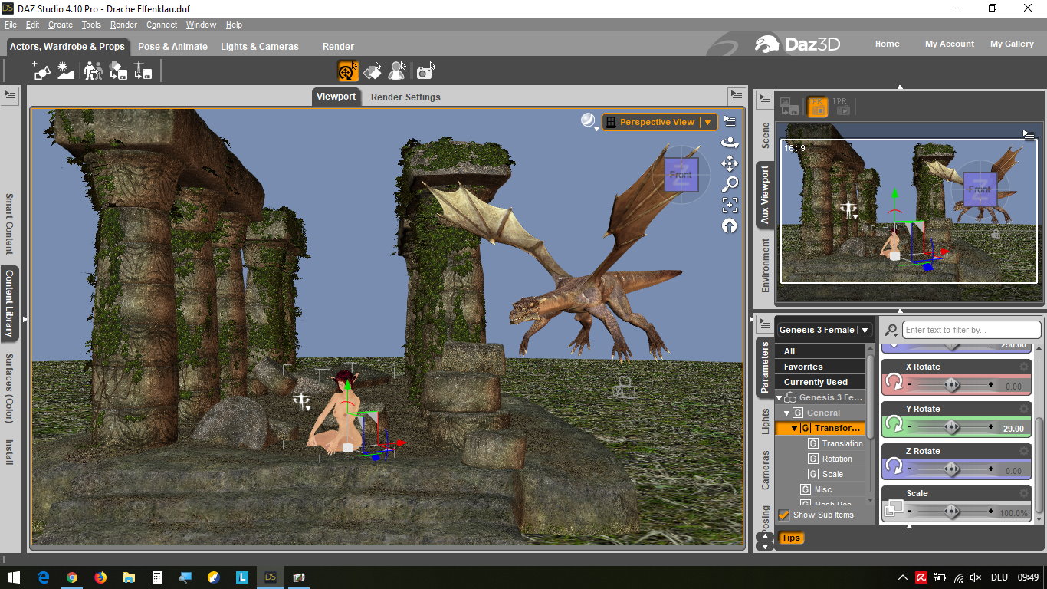Open the Scene side tab
The image size is (1047, 589).
pos(765,135)
